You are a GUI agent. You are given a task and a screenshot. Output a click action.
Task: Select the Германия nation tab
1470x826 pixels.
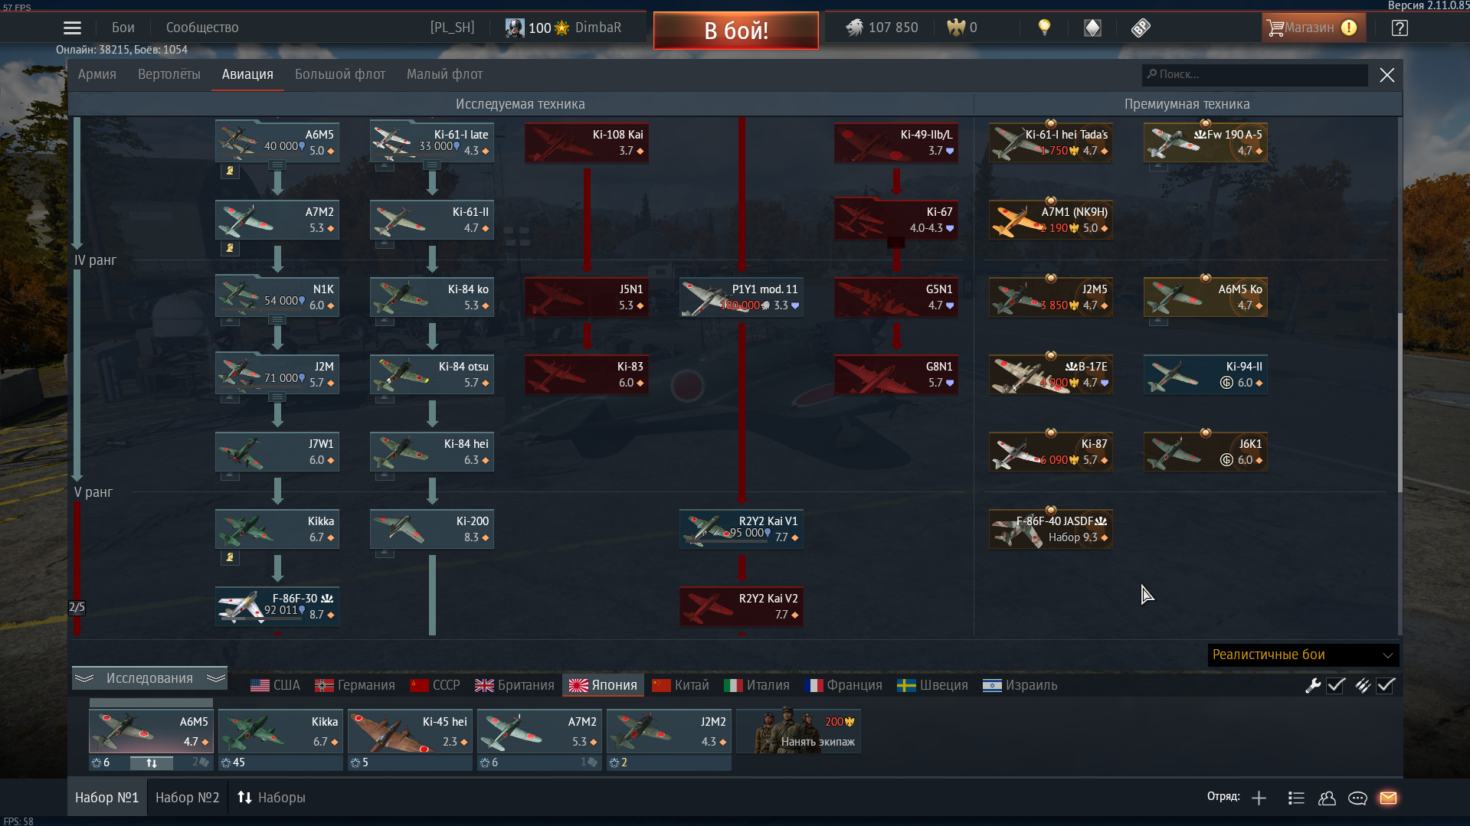coord(355,685)
